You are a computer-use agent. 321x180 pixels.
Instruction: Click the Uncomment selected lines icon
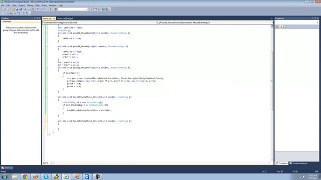(x=27, y=13)
